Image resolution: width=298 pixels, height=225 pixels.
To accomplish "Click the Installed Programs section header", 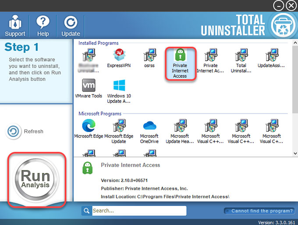I will tap(99, 43).
